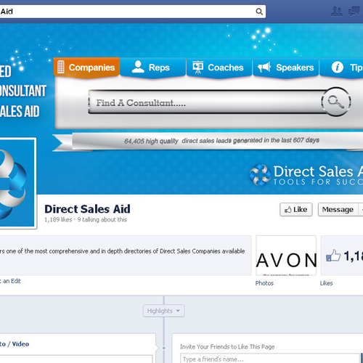This screenshot has height=363, width=363.
Task: Click the search magnifier icon in top bar
Action: coord(259,12)
